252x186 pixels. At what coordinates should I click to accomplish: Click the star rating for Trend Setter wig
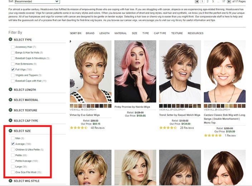coord(168,128)
